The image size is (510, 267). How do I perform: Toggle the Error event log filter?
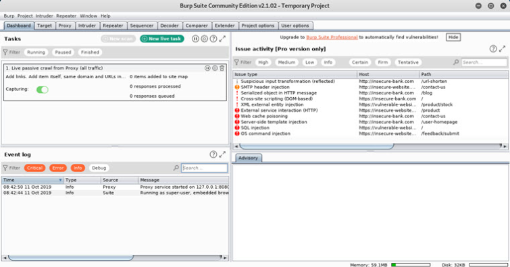pyautogui.click(x=58, y=168)
